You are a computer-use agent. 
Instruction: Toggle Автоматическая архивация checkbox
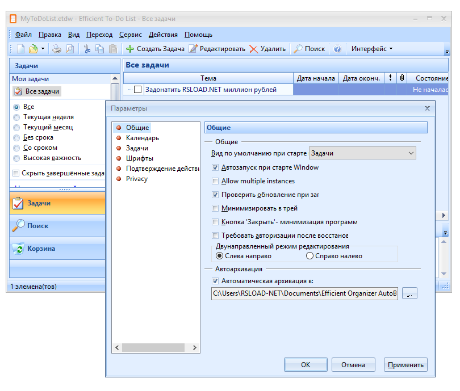click(215, 281)
